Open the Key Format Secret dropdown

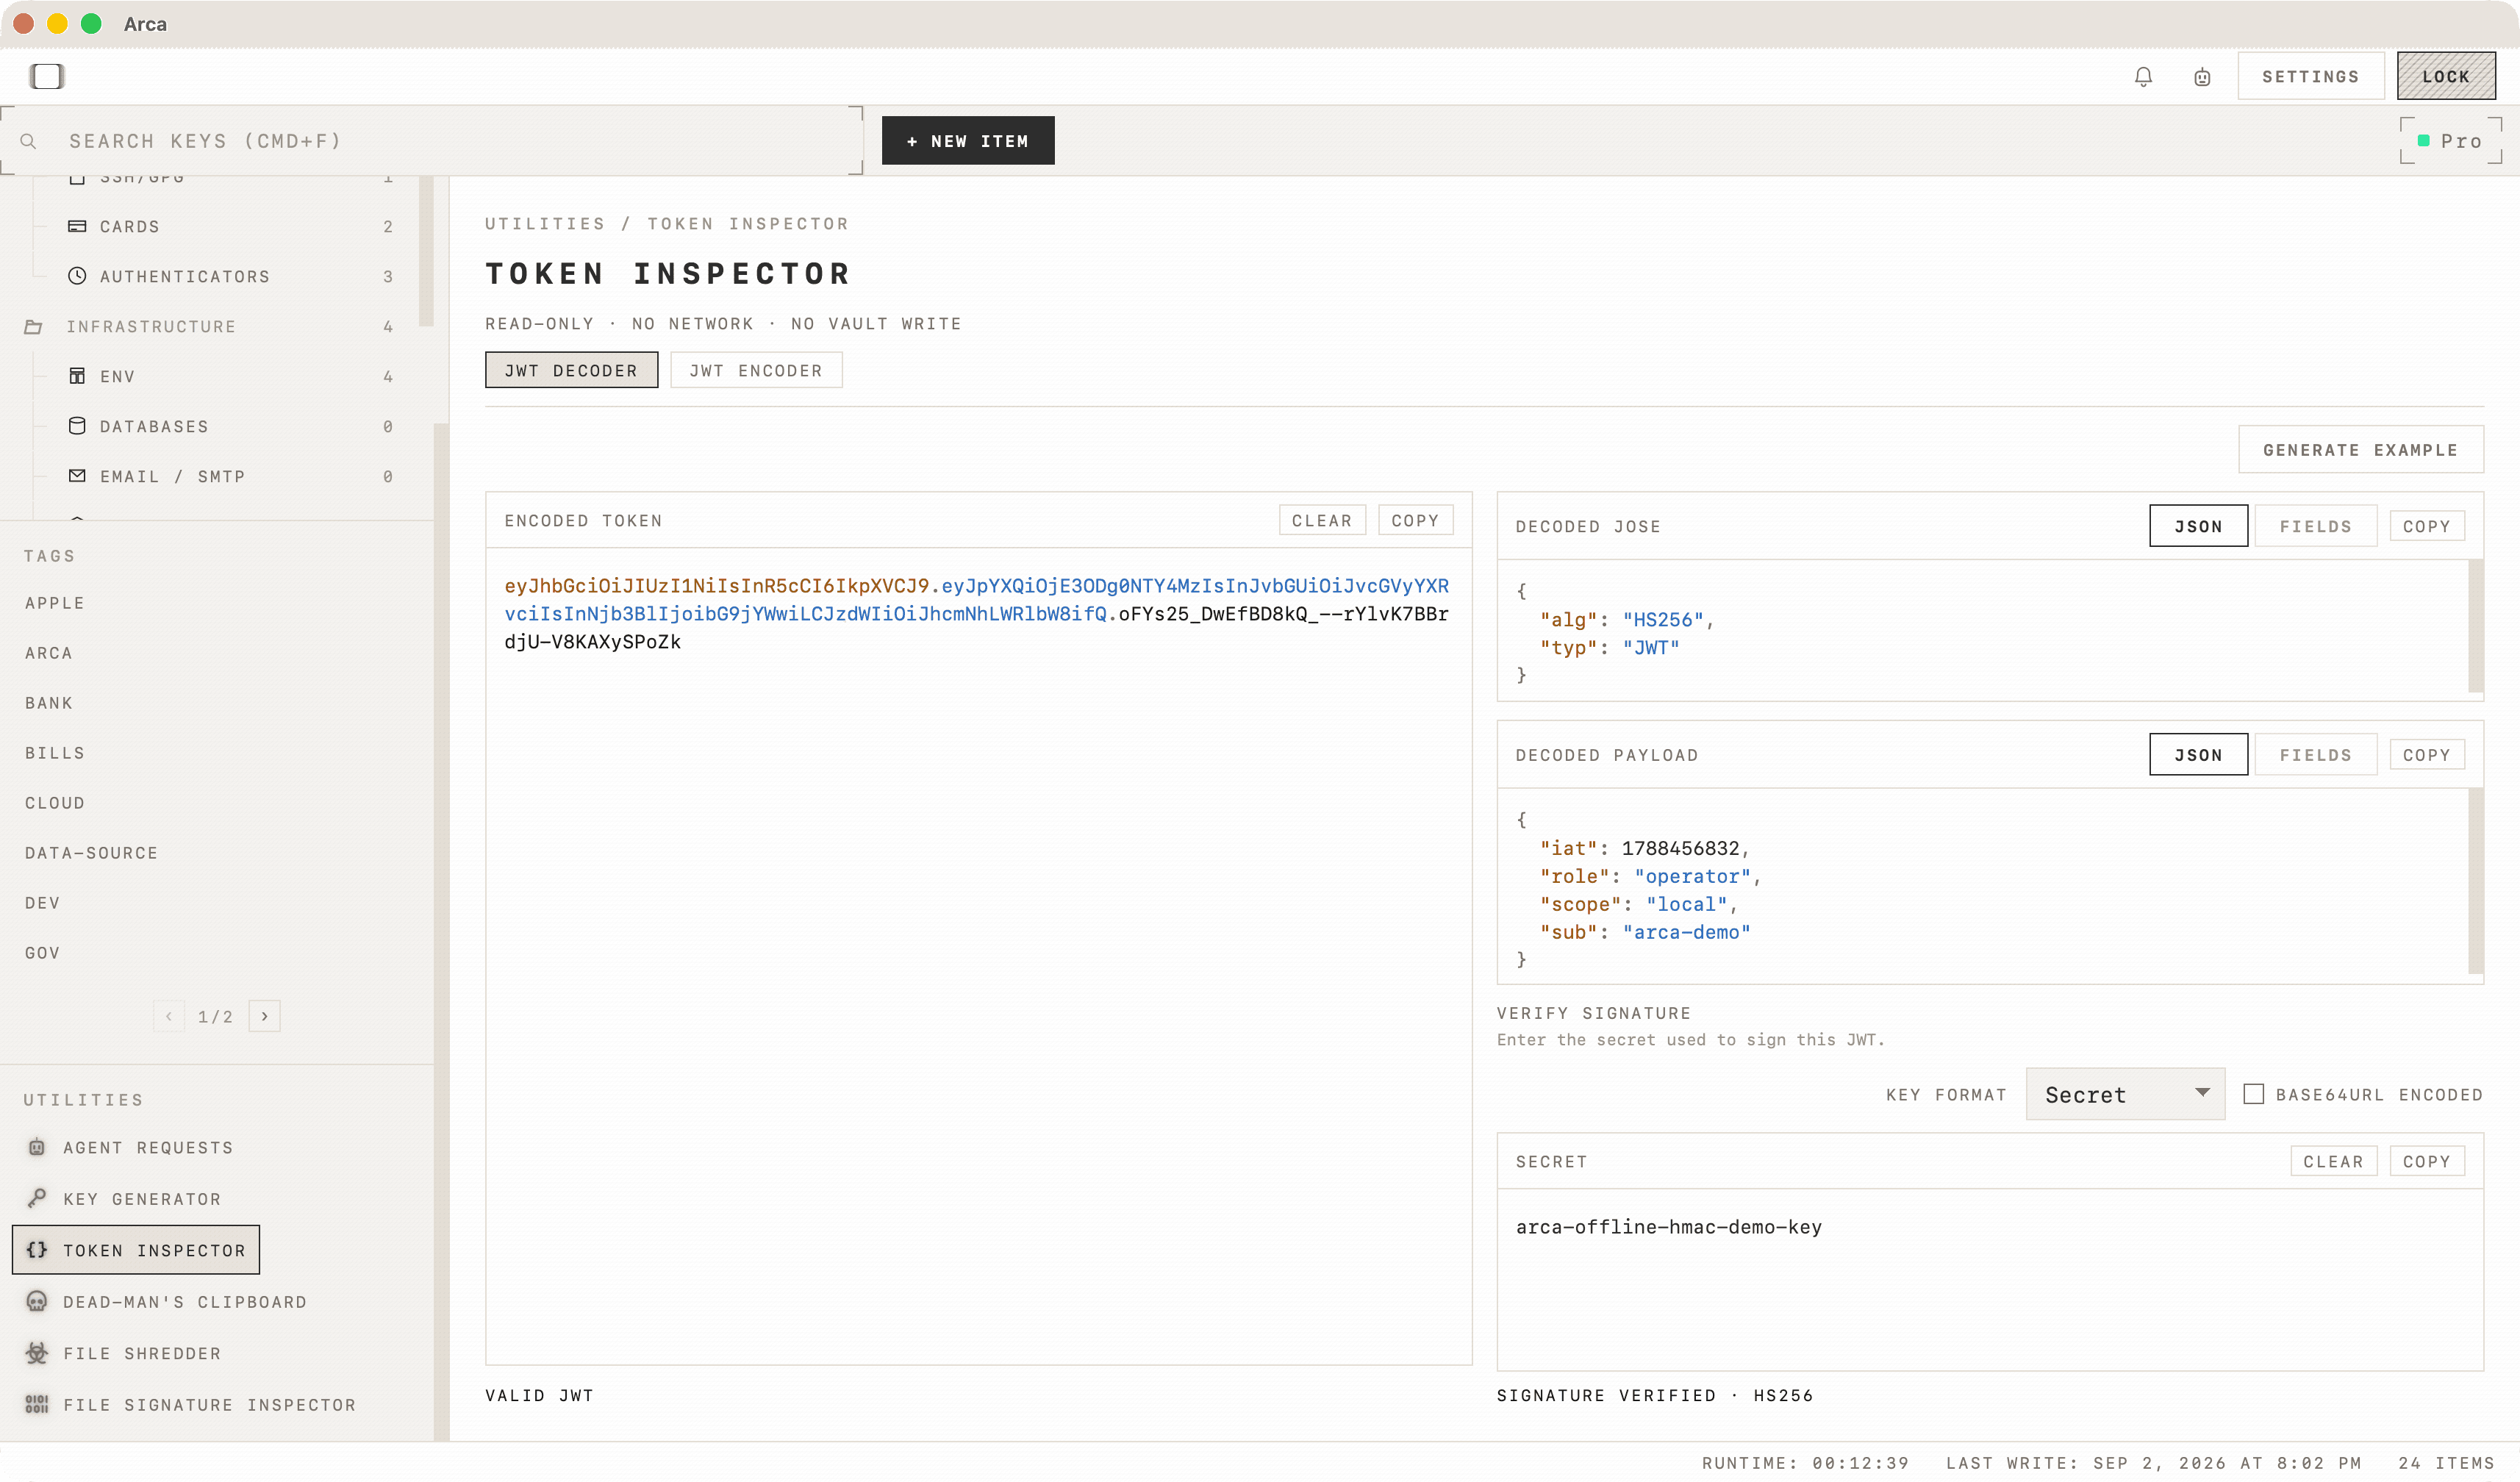pos(2125,1094)
